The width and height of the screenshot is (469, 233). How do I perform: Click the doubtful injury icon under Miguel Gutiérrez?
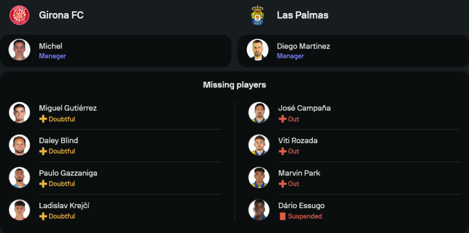coord(43,119)
